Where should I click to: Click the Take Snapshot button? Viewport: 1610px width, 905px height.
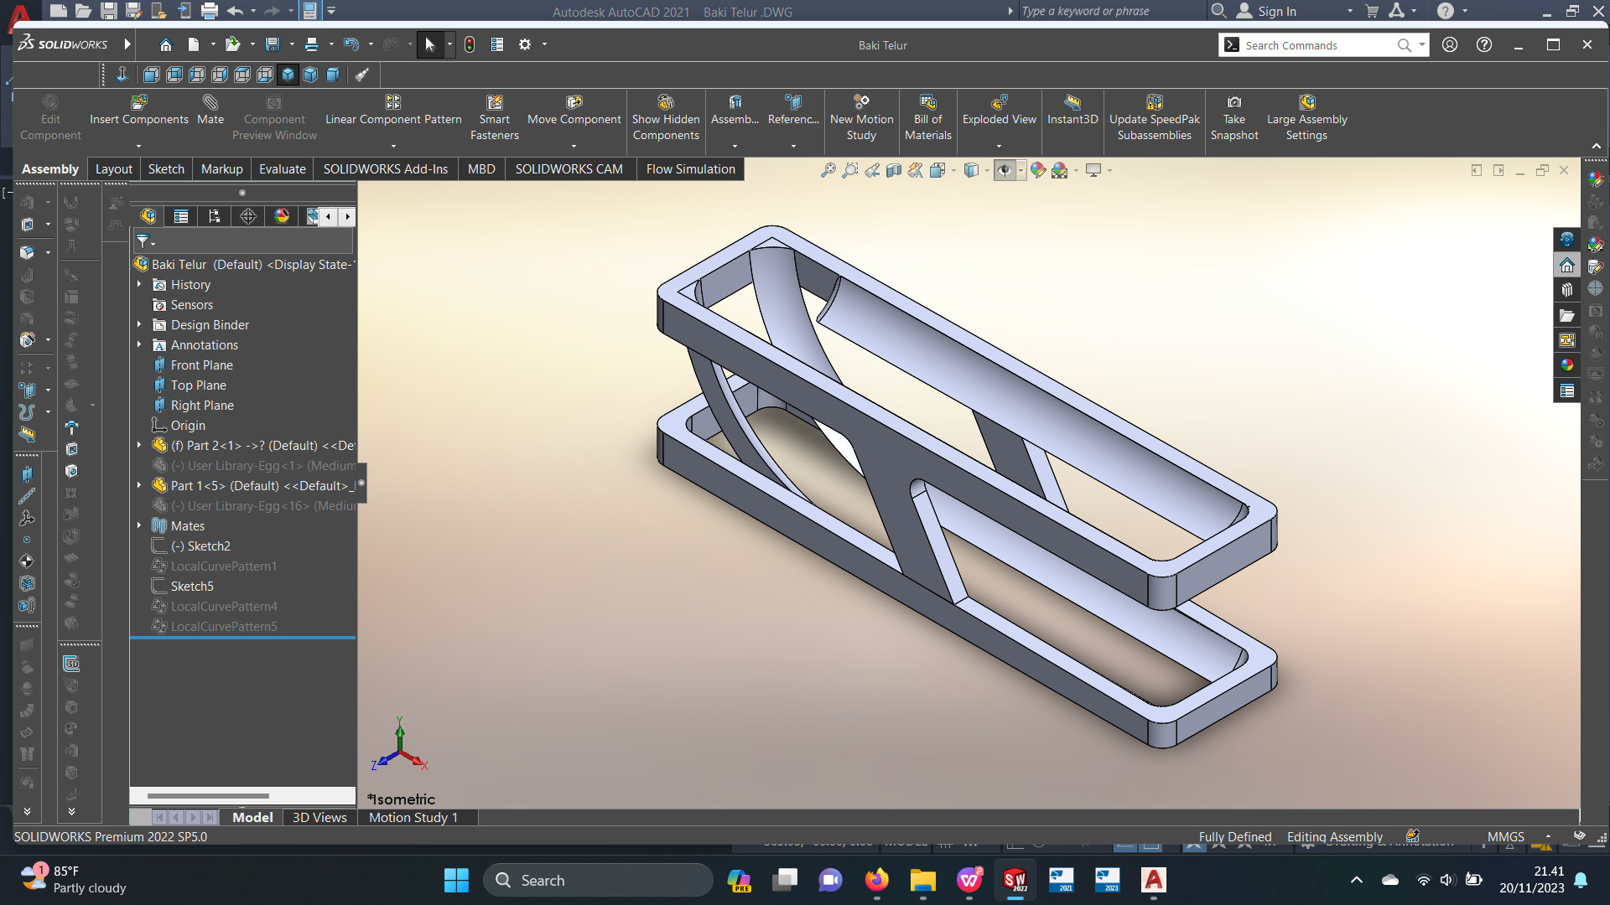1234,117
